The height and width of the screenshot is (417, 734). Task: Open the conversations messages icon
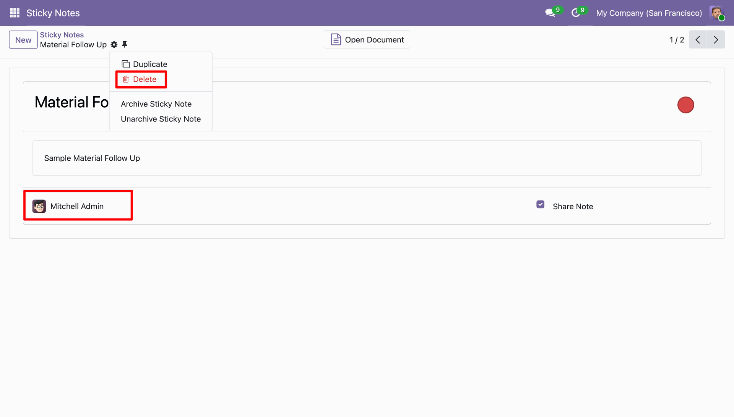pos(550,13)
